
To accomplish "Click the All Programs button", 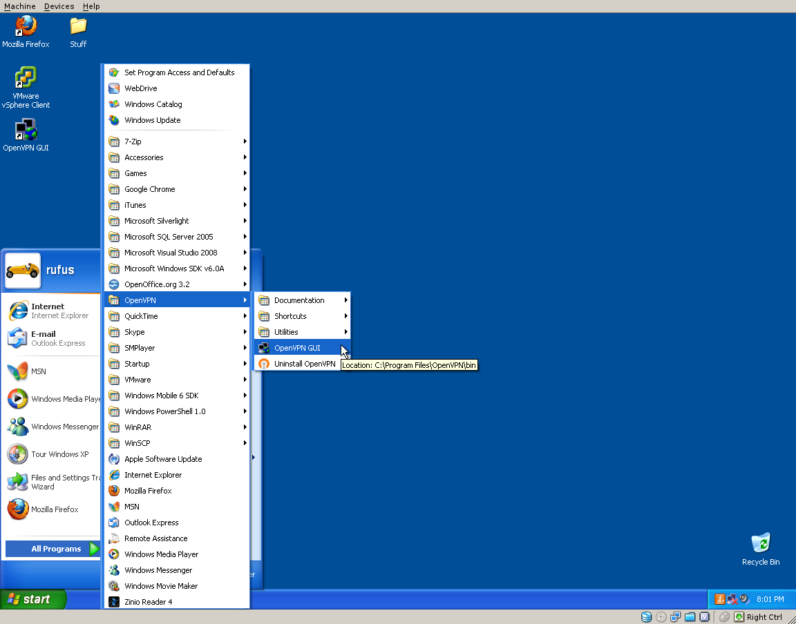I will click(x=53, y=549).
